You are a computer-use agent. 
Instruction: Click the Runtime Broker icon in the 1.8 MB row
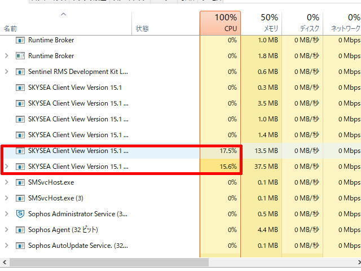click(x=20, y=56)
